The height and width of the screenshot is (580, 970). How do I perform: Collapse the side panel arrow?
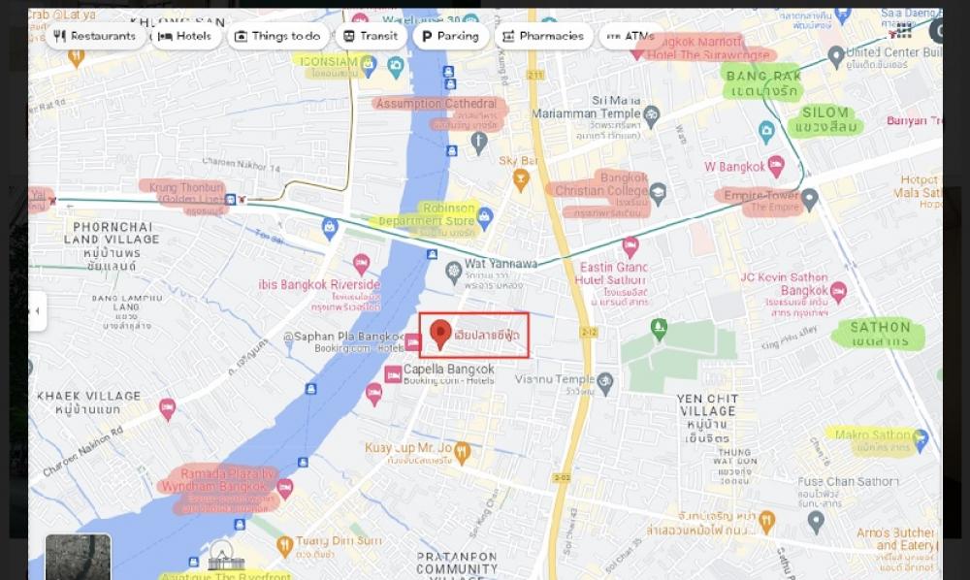pos(37,311)
